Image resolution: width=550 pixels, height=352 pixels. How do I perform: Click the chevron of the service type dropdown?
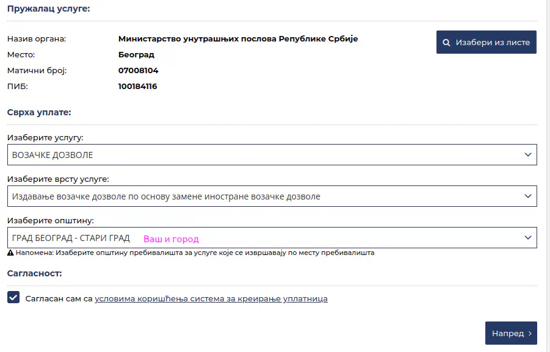528,196
